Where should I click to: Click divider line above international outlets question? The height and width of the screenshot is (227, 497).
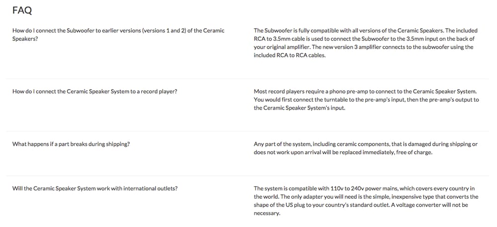click(248, 176)
